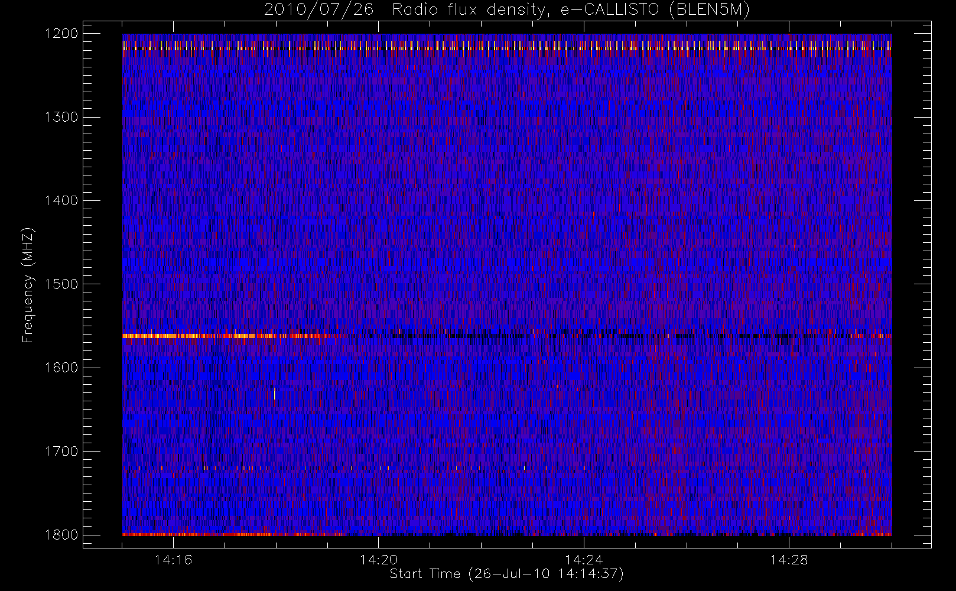Click the 1700 frequency tick label
This screenshot has height=591, width=956.
[61, 451]
